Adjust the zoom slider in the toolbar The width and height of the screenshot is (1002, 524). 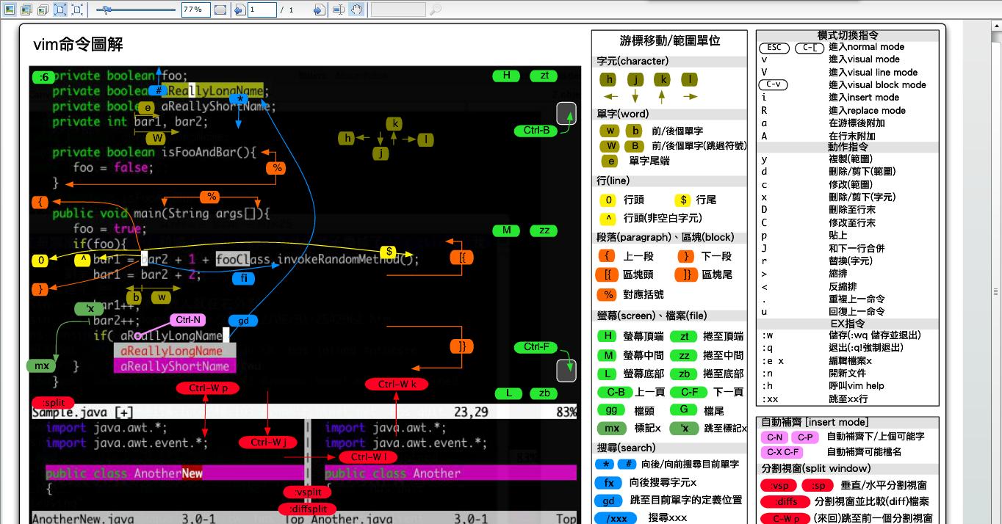137,10
